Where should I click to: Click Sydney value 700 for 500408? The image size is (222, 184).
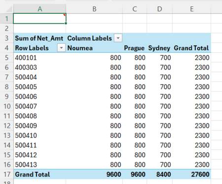159,116
